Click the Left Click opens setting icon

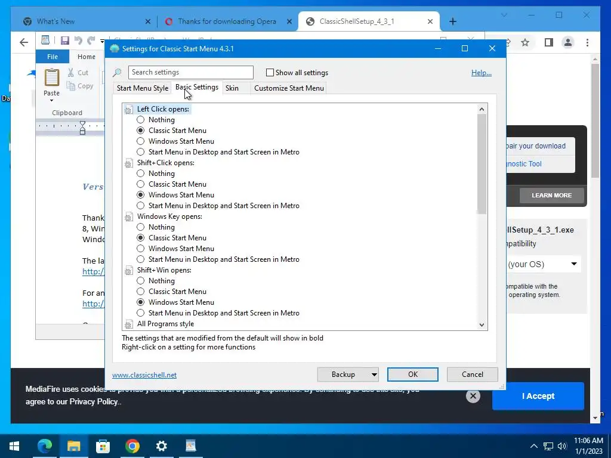coord(128,110)
